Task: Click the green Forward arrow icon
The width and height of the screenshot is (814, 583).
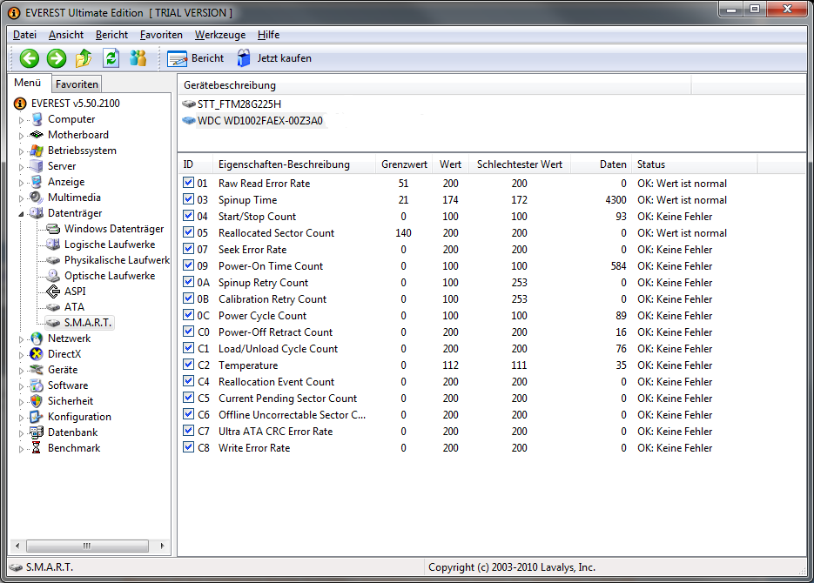Action: [x=57, y=58]
